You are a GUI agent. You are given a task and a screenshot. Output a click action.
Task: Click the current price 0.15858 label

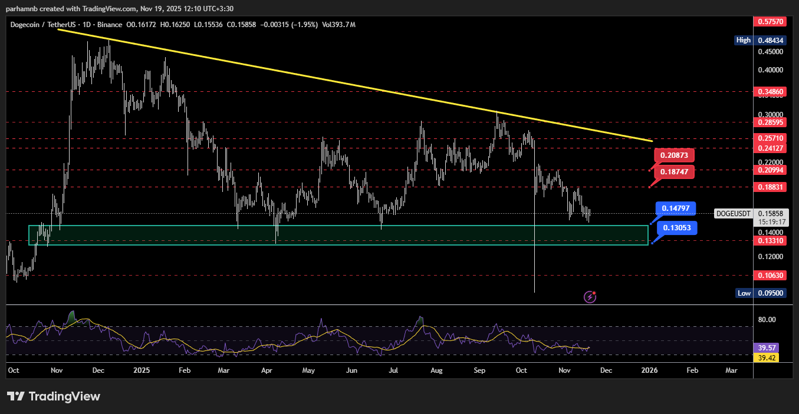(771, 213)
